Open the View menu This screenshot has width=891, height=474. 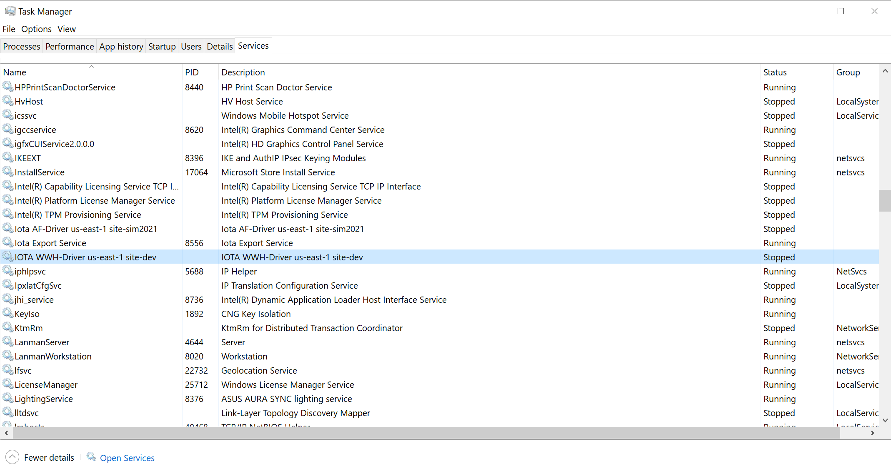(67, 29)
